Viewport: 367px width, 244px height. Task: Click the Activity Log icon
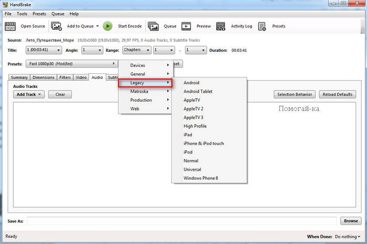tap(221, 26)
